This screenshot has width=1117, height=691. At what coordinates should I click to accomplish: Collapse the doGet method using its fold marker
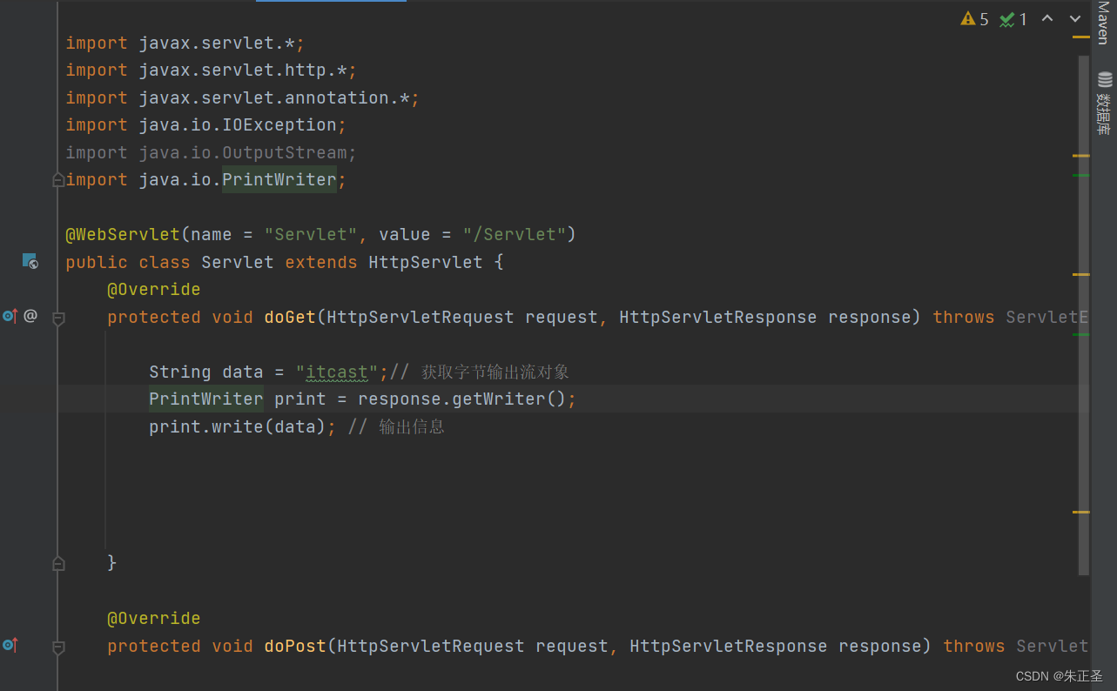57,319
